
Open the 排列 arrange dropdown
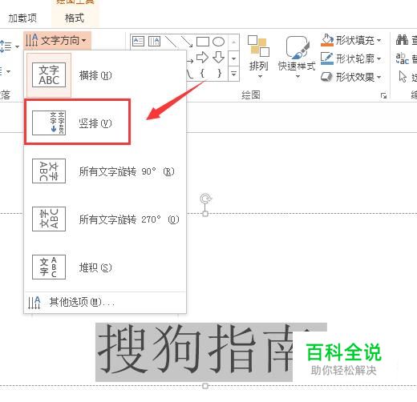coord(258,58)
